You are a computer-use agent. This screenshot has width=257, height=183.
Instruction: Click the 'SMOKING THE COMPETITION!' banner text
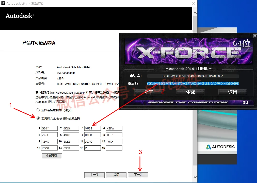point(188,103)
